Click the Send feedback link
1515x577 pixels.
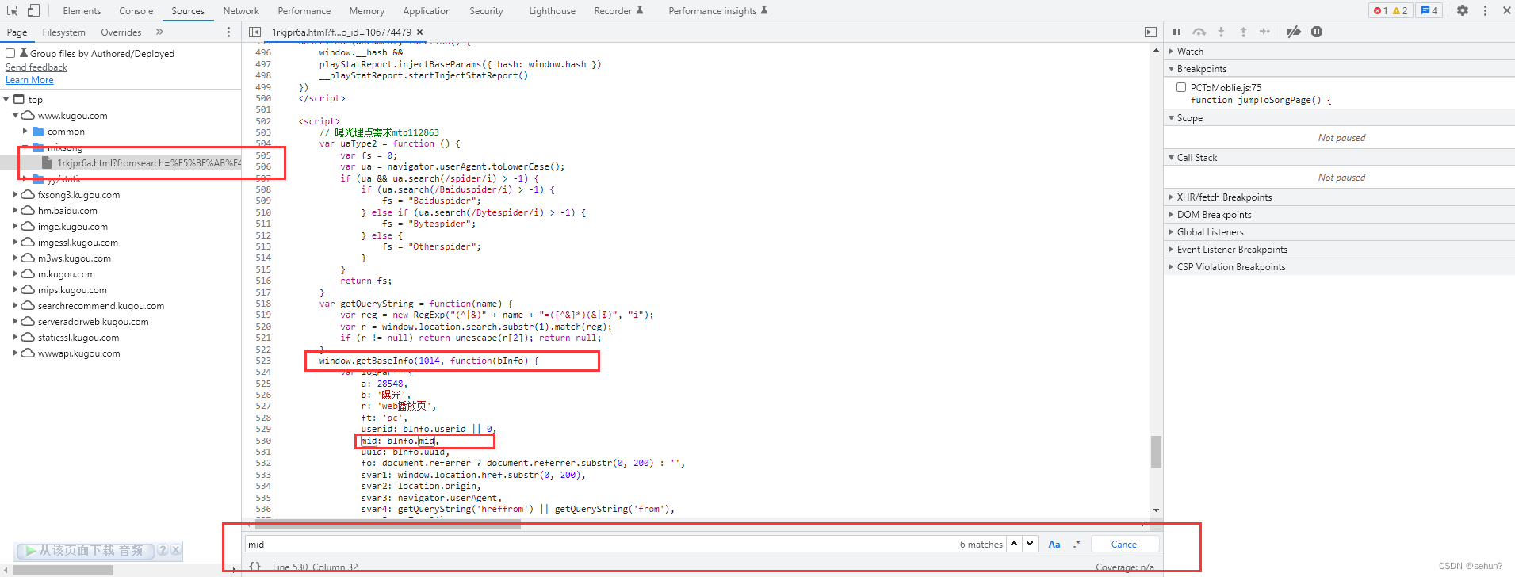[36, 67]
